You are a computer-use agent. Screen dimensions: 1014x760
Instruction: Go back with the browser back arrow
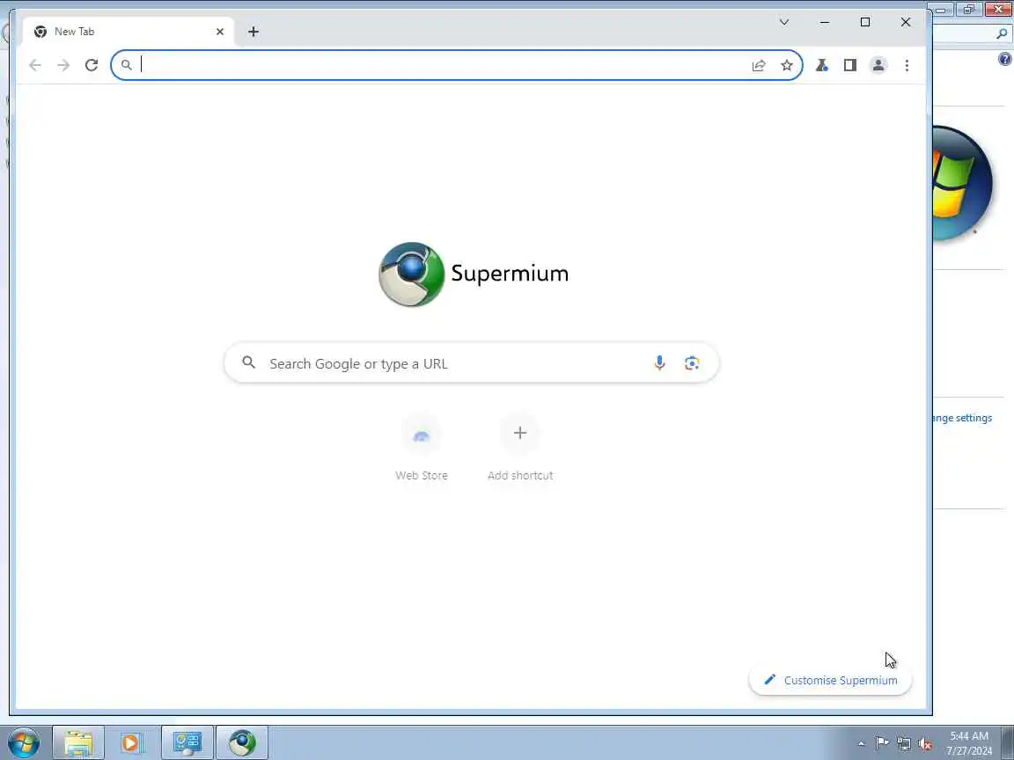[x=35, y=65]
